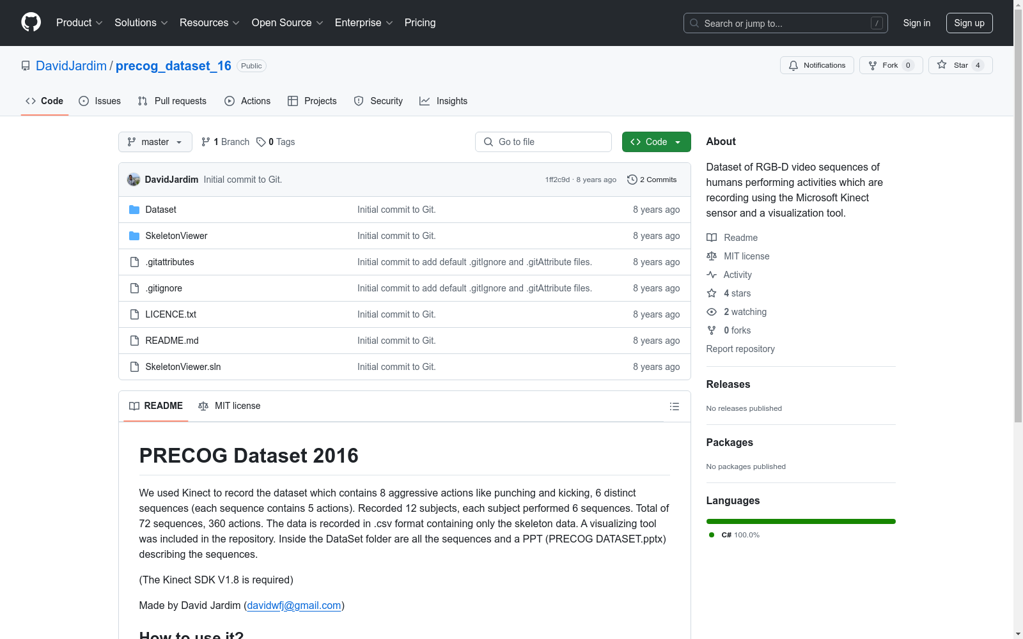This screenshot has width=1023, height=639.
Task: Click the GitHub logo icon
Action: coord(31,22)
